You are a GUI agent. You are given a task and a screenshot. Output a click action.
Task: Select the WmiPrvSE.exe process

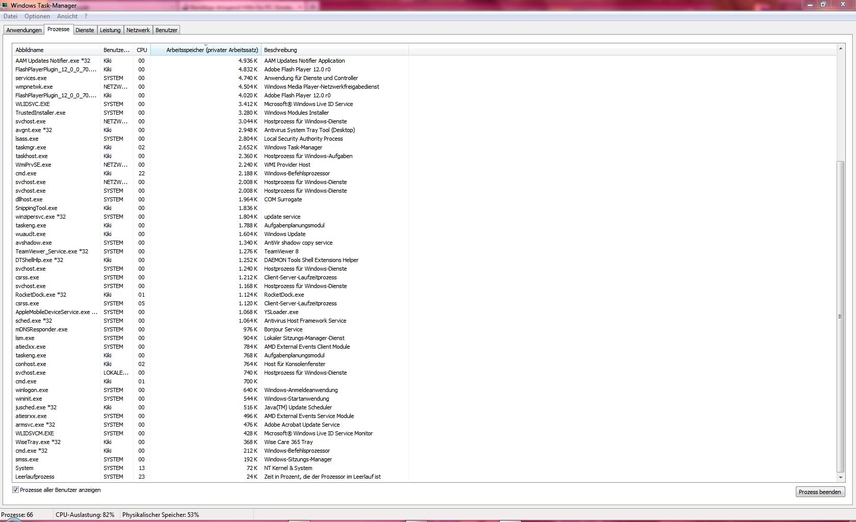[x=210, y=165]
